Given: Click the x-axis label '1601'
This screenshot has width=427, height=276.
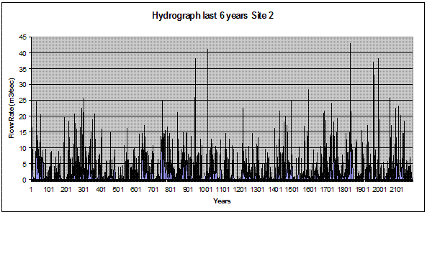Looking at the screenshot, I should point(310,189).
